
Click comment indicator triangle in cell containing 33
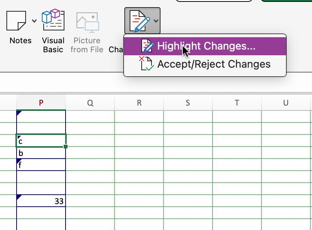pyautogui.click(x=19, y=197)
